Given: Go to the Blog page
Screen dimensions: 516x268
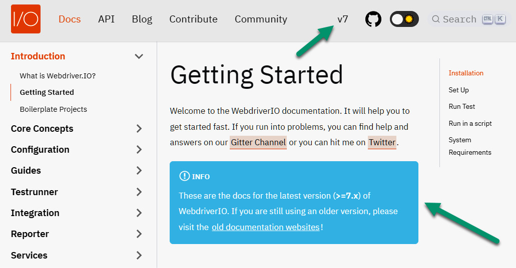Looking at the screenshot, I should pyautogui.click(x=142, y=19).
